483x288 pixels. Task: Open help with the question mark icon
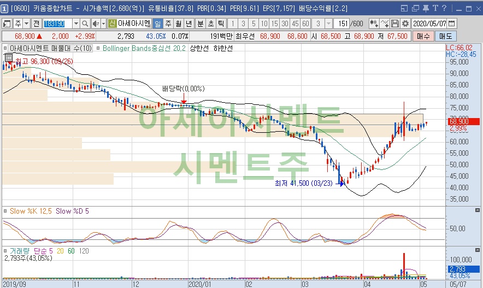[x=444, y=8]
